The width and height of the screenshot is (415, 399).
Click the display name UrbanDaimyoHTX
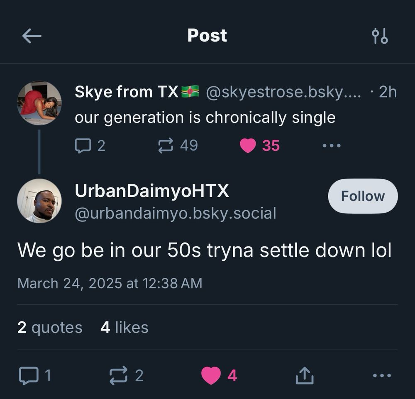152,191
